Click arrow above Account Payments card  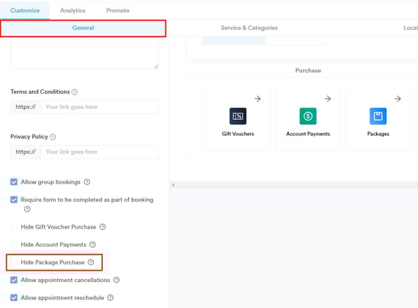[328, 99]
